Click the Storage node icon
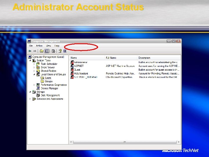This screenshot has width=209, height=157. pos(34,92)
